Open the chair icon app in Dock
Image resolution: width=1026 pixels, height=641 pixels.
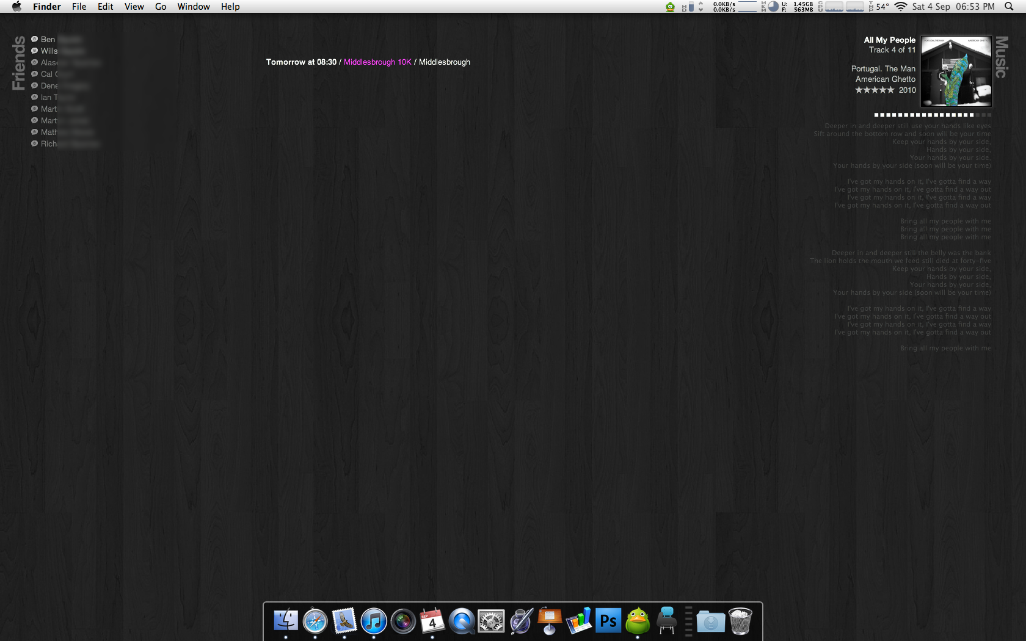667,621
